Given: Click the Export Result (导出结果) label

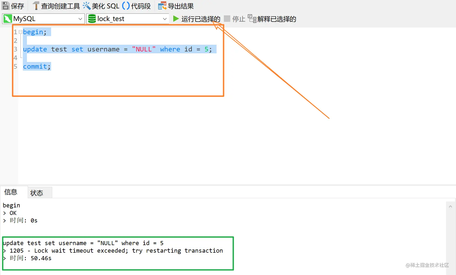Looking at the screenshot, I should point(181,6).
